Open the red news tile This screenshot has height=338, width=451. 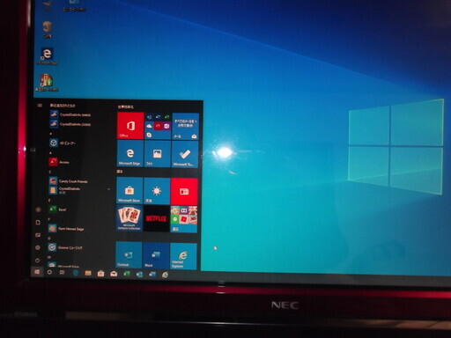pyautogui.click(x=184, y=192)
